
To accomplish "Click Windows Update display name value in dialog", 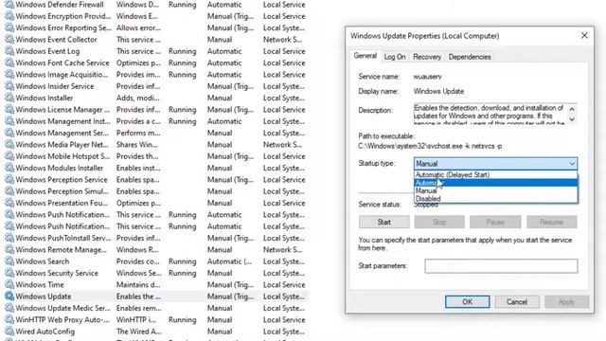I will click(x=438, y=91).
